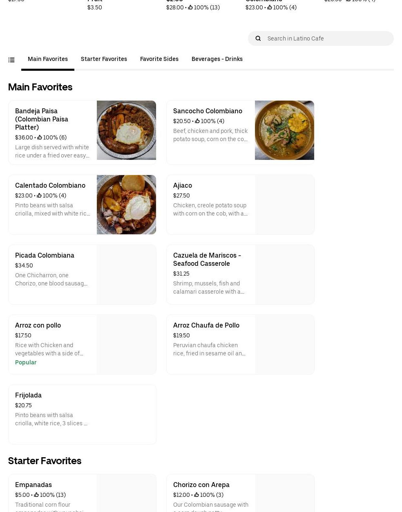The height and width of the screenshot is (512, 402).
Task: Select the Main Favorites tab
Action: (48, 59)
